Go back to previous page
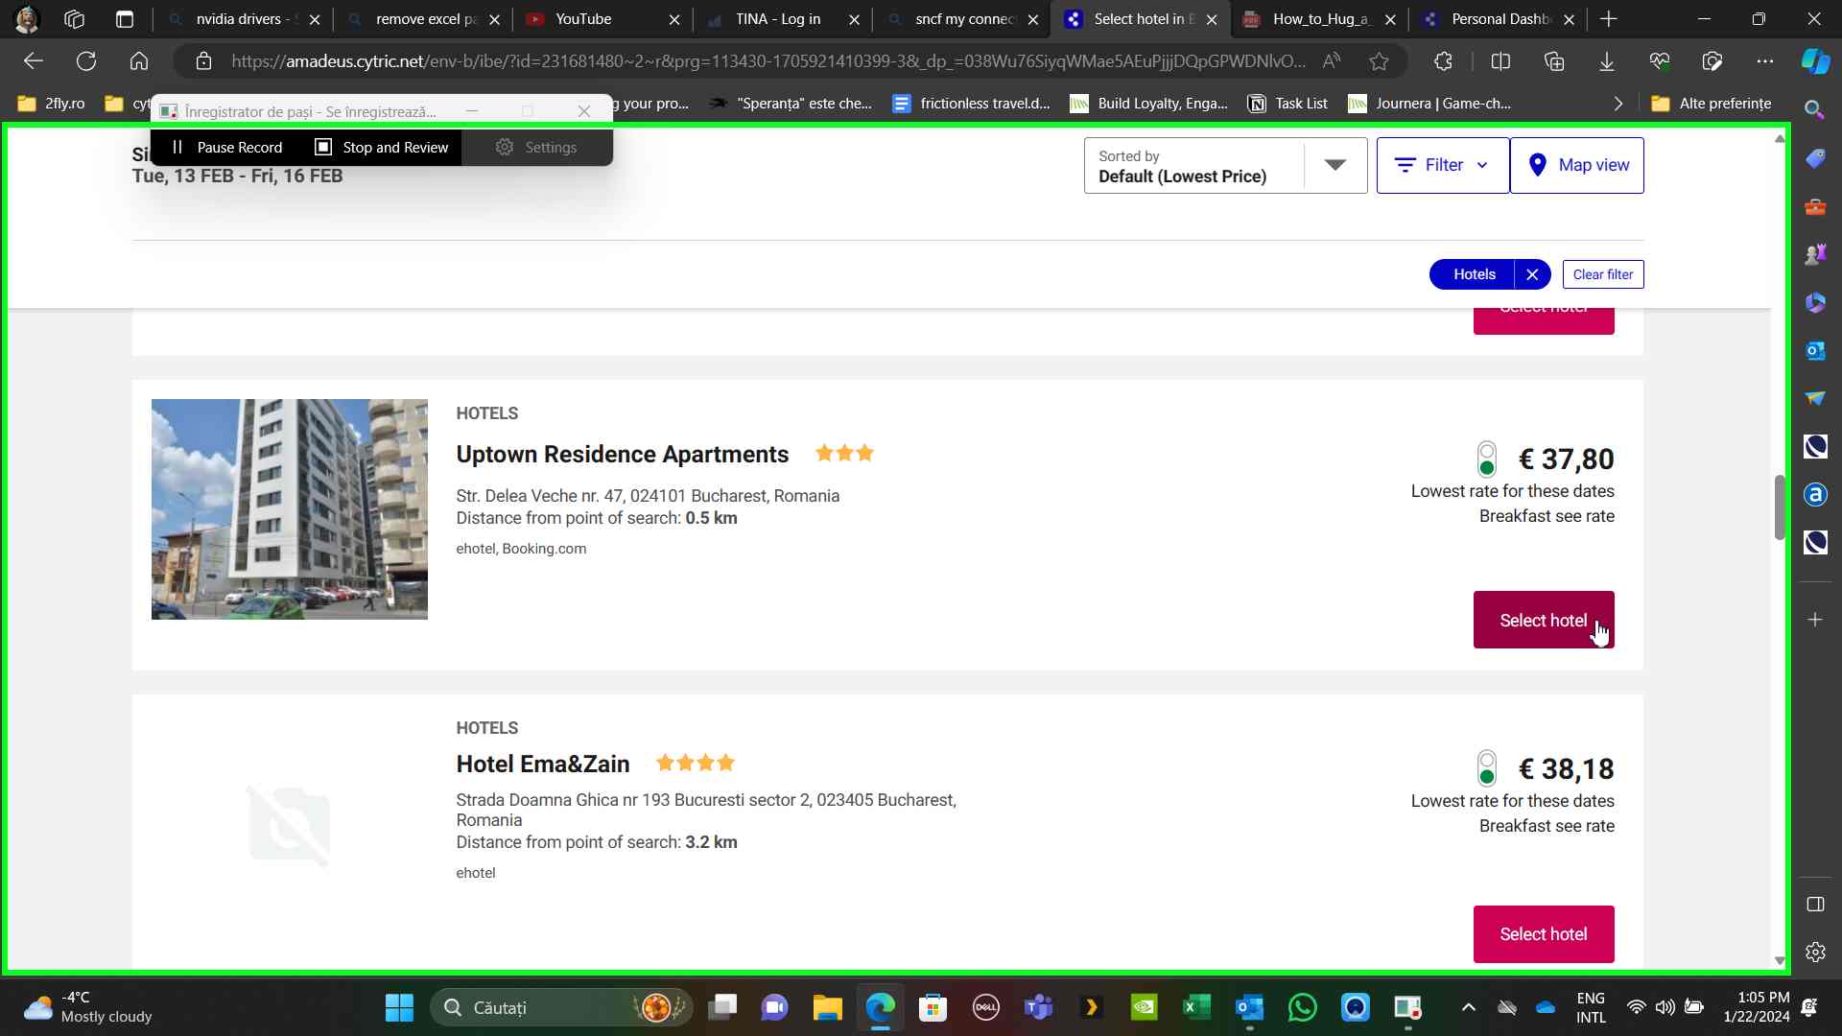Screen dimensions: 1842x1036 (x=34, y=61)
